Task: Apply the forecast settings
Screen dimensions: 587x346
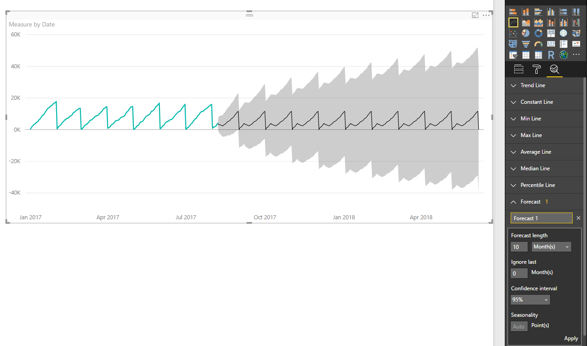Action: coord(571,338)
